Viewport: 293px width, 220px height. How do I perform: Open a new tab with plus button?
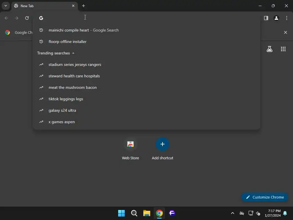coord(84,6)
